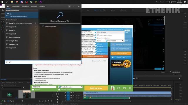Image resolution: width=188 pixels, height=105 pixels.
Task: Click the feedback icon in search panel header
Action: coord(69,6)
